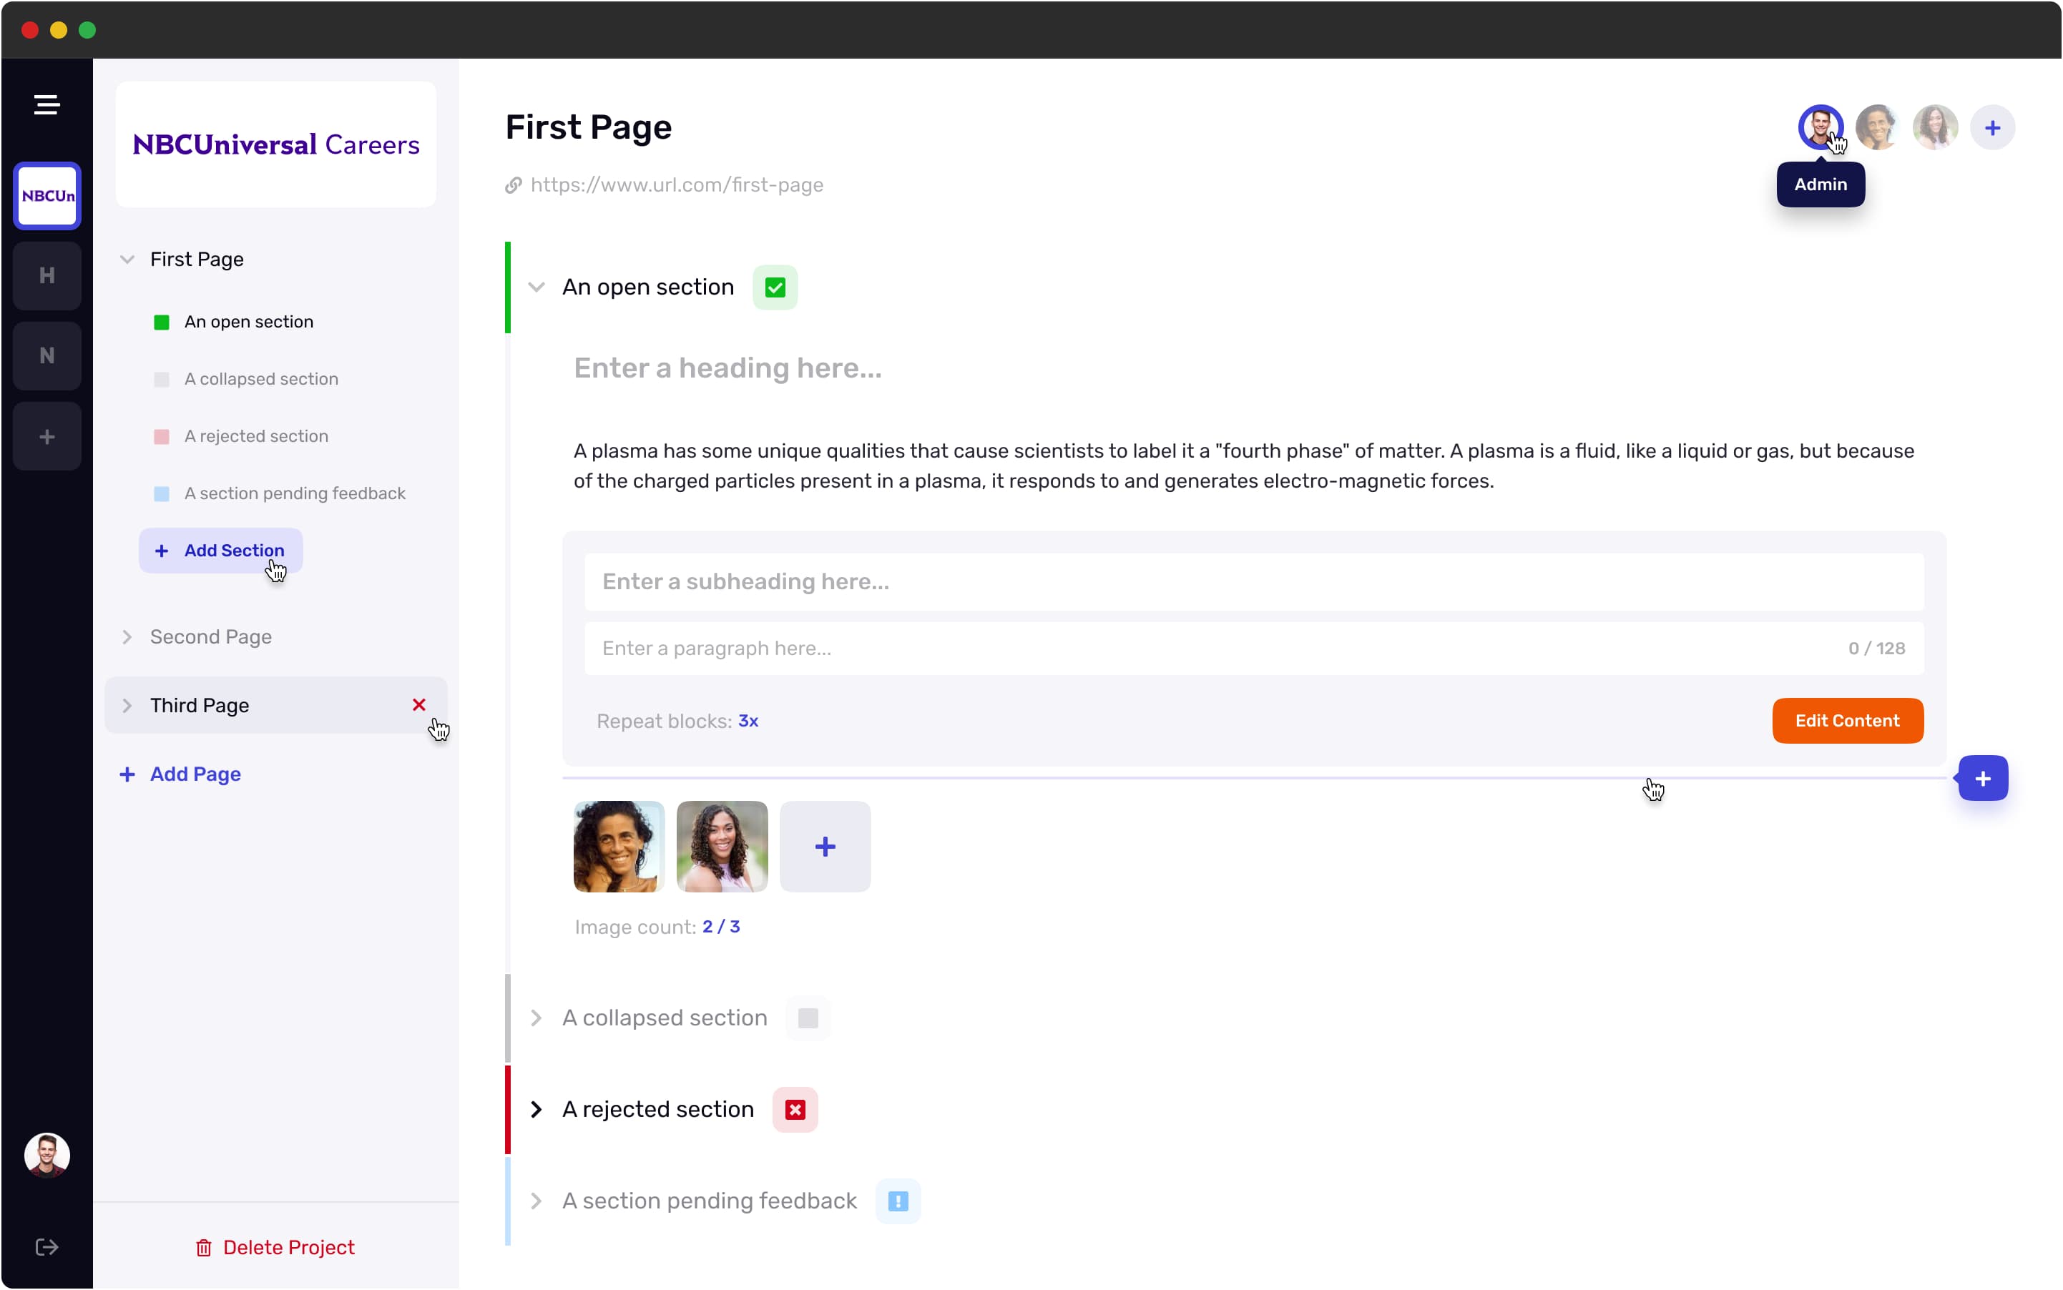
Task: Open the hamburger menu icon
Action: pyautogui.click(x=47, y=105)
